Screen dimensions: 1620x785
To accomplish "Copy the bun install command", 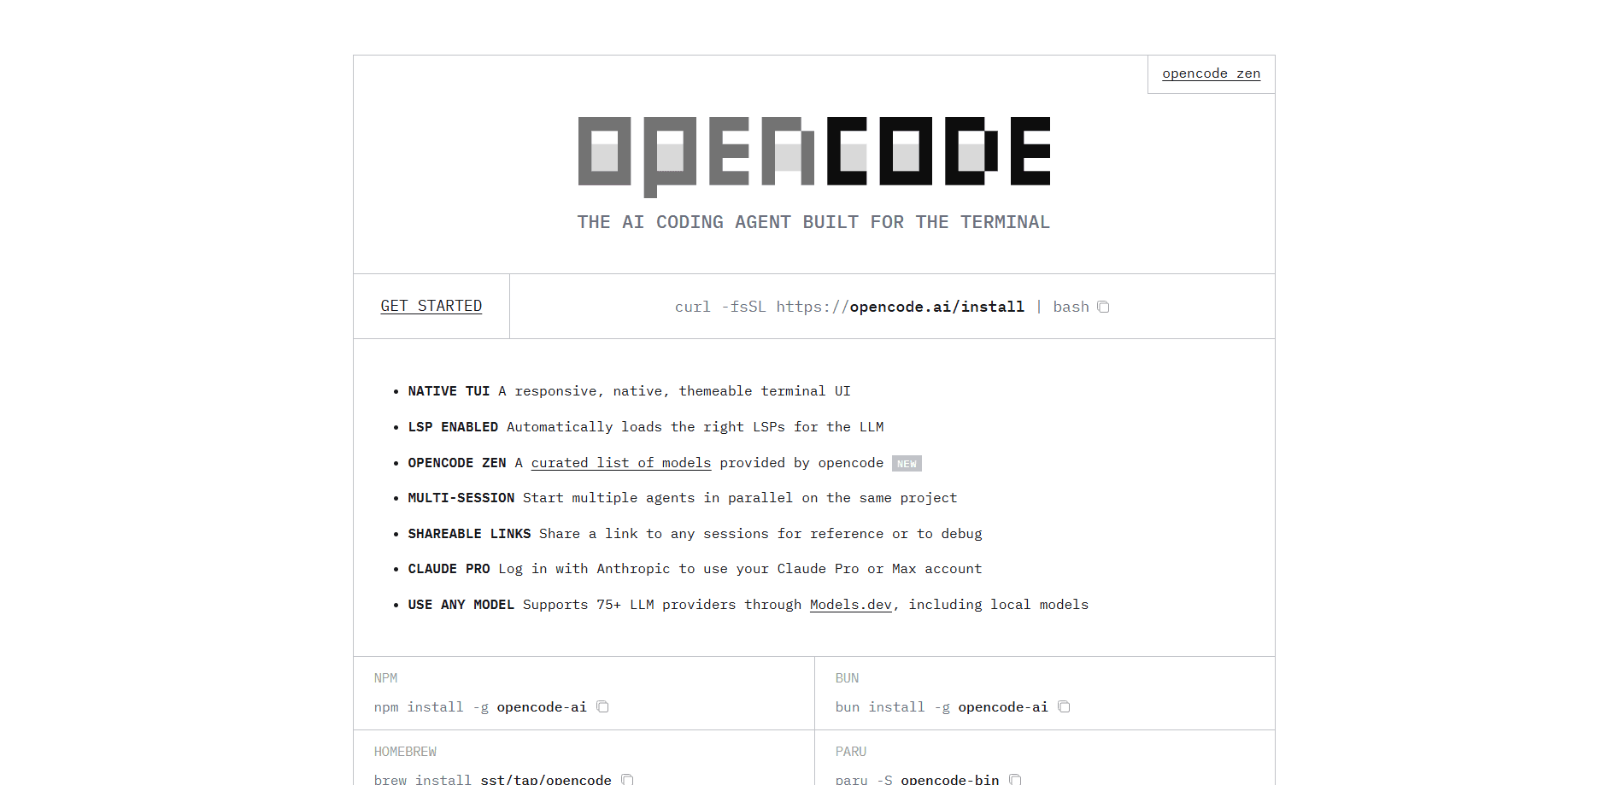I will pyautogui.click(x=1064, y=706).
